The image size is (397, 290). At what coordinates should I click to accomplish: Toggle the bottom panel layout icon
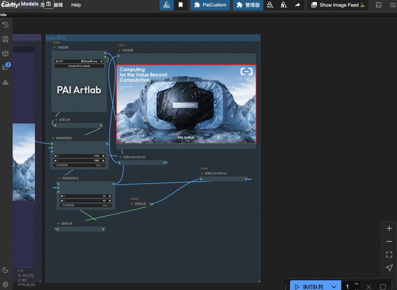[379, 5]
